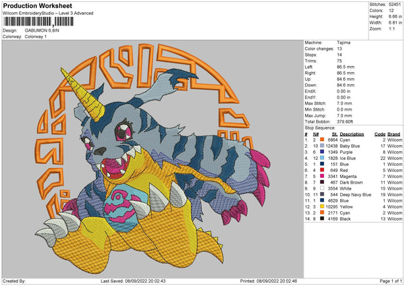Select the design name 'GABUMON 6,8IN'
The image size is (405, 286).
42,30
